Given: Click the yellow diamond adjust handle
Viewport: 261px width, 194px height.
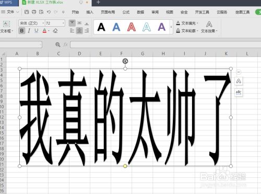Looking at the screenshot, I should click(x=125, y=166).
